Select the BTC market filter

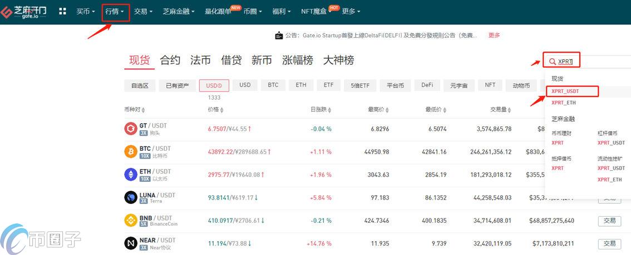273,85
